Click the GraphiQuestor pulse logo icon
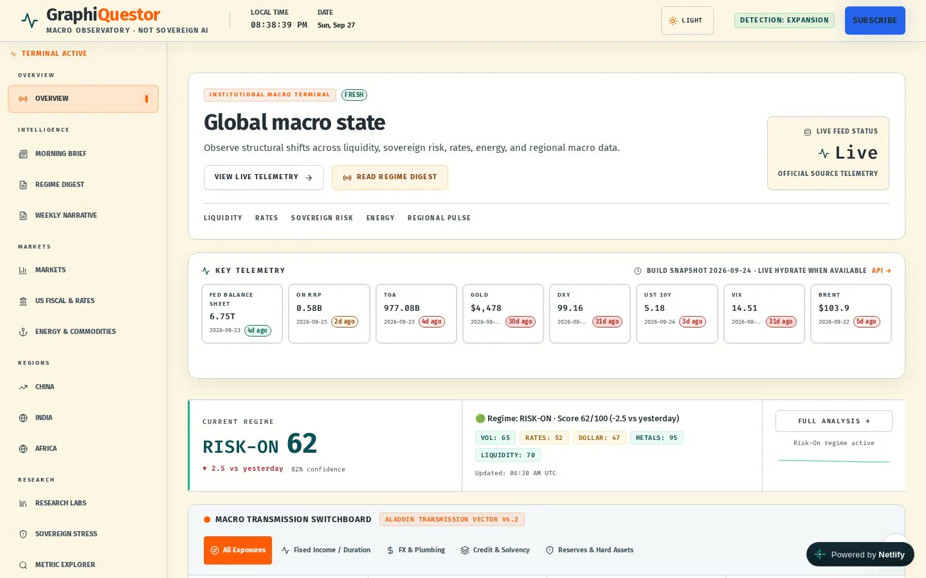Viewport: 926px width, 578px height. [x=30, y=20]
